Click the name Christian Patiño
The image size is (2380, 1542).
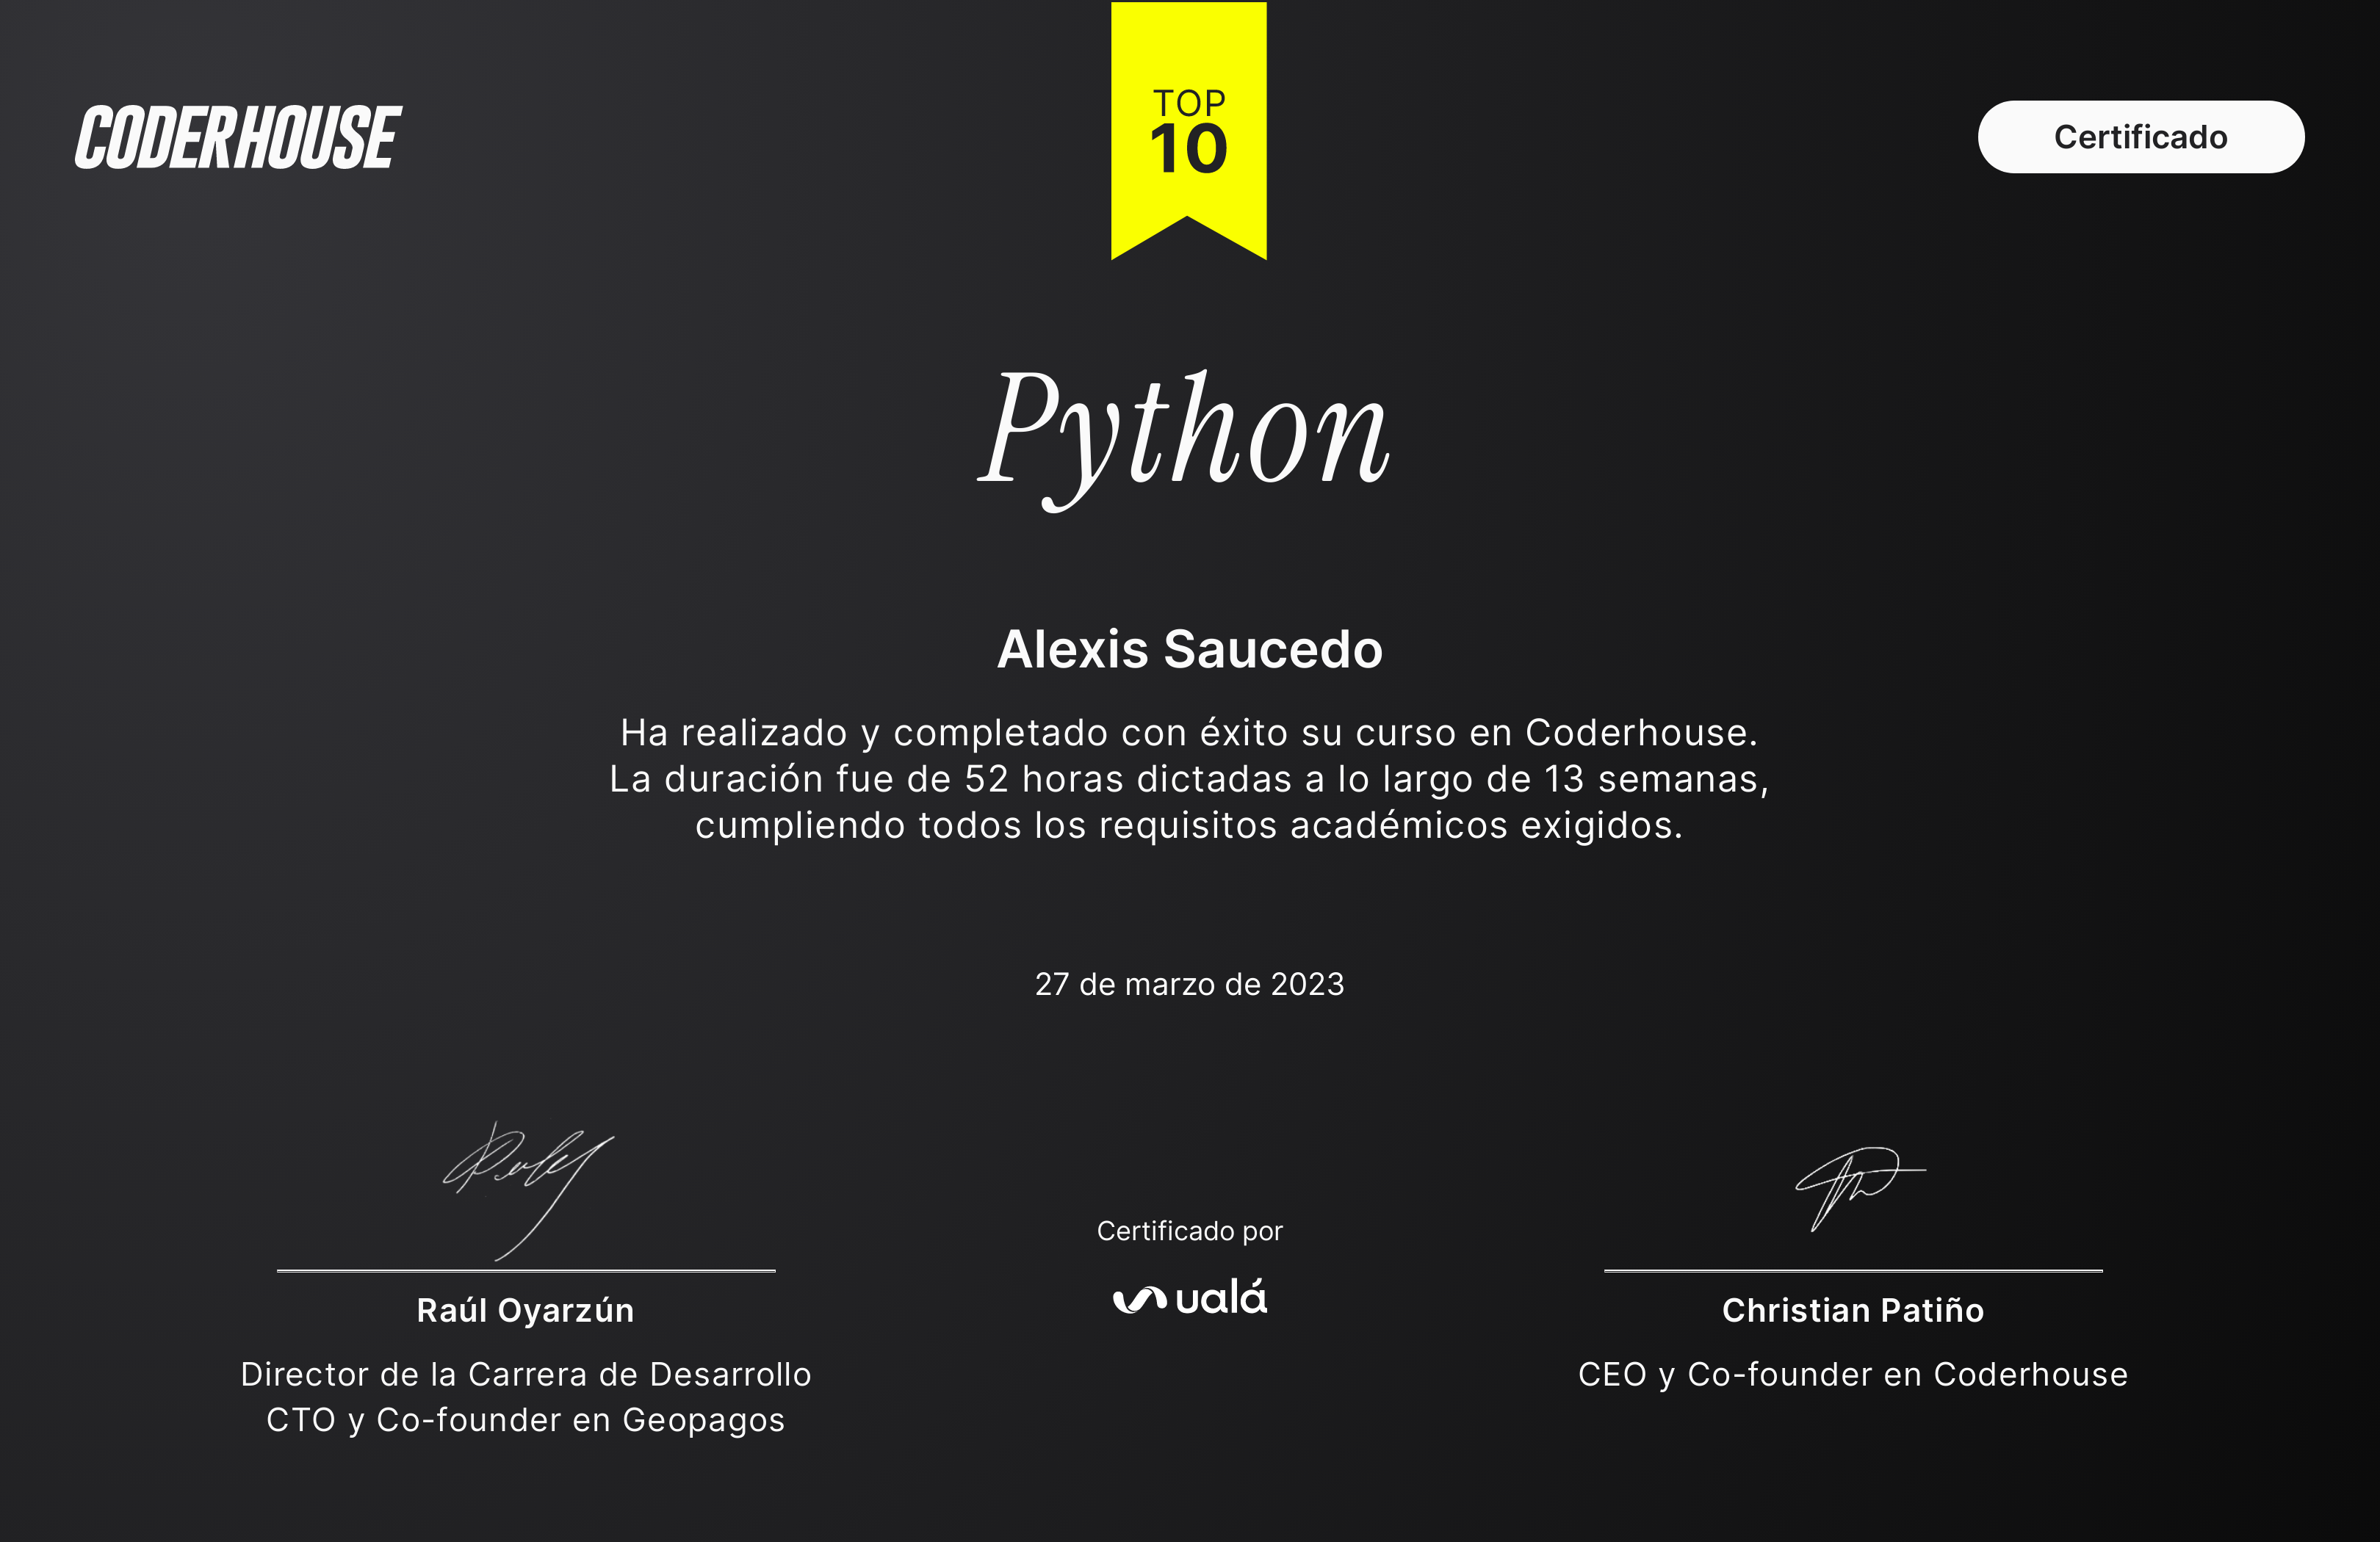(1853, 1310)
